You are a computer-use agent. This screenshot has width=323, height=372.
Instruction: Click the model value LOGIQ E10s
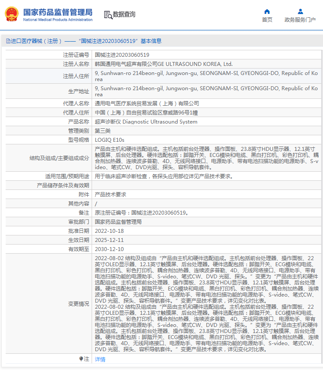[x=109, y=140]
